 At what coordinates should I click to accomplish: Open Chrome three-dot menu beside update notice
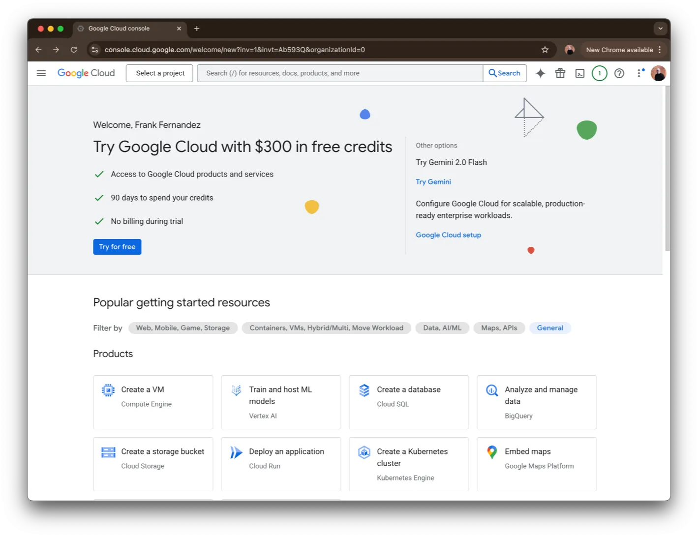click(660, 50)
